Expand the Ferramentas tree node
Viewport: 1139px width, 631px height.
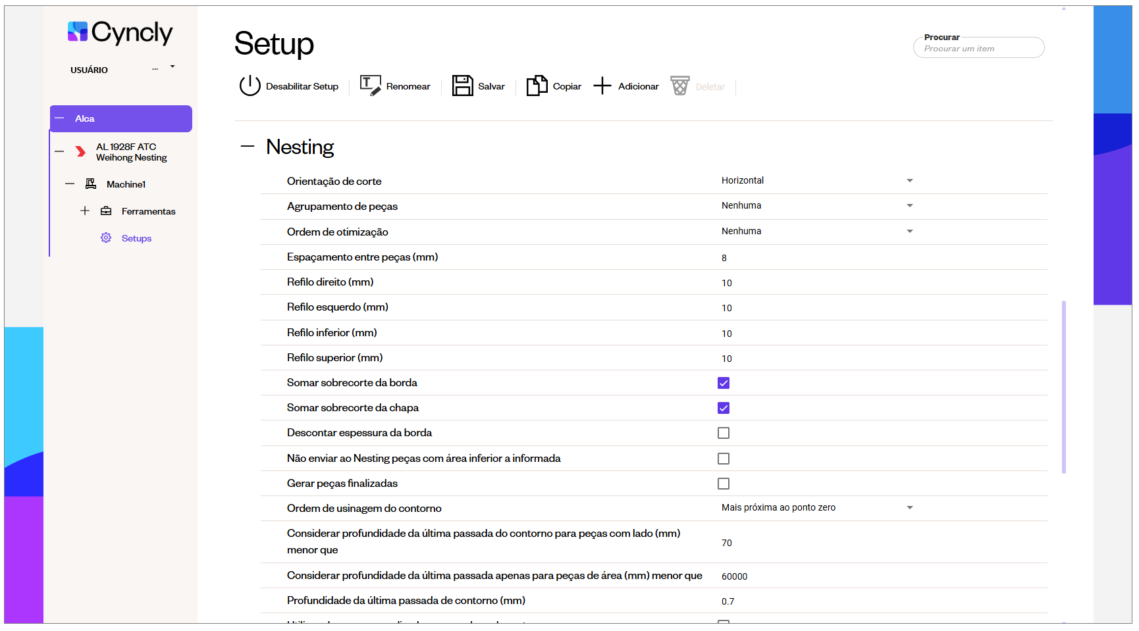(85, 211)
